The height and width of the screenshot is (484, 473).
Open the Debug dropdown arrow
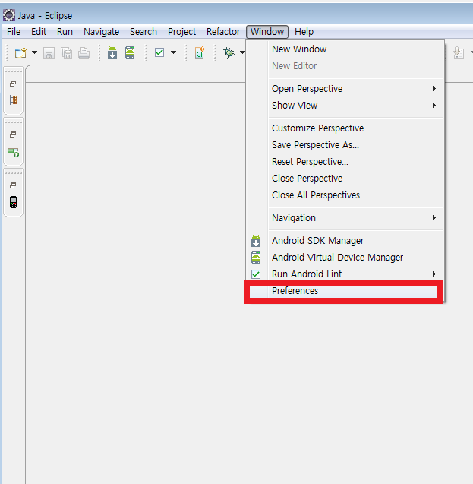(243, 52)
